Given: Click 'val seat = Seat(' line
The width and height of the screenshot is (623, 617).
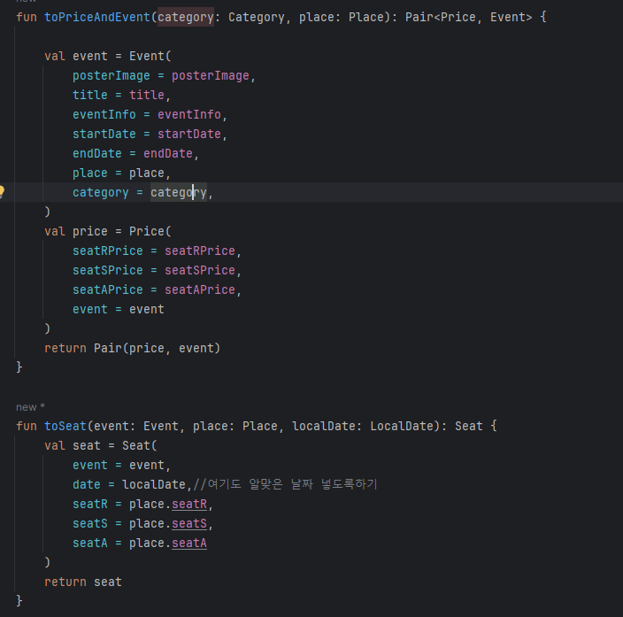Looking at the screenshot, I should 101,445.
